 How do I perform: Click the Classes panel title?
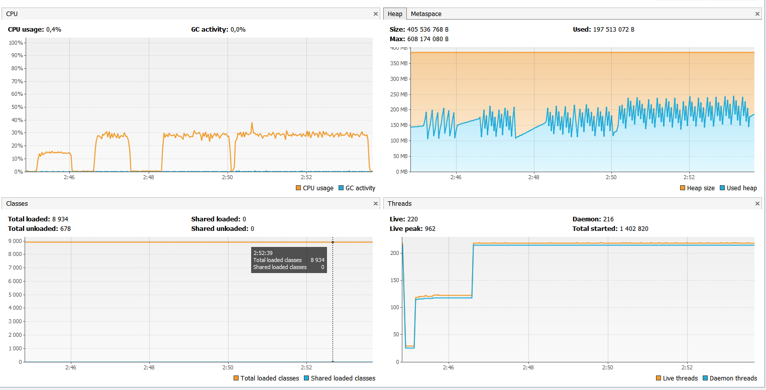point(17,204)
